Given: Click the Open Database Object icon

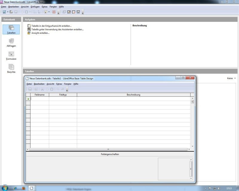Looking at the screenshot, I should [x=64, y=12].
